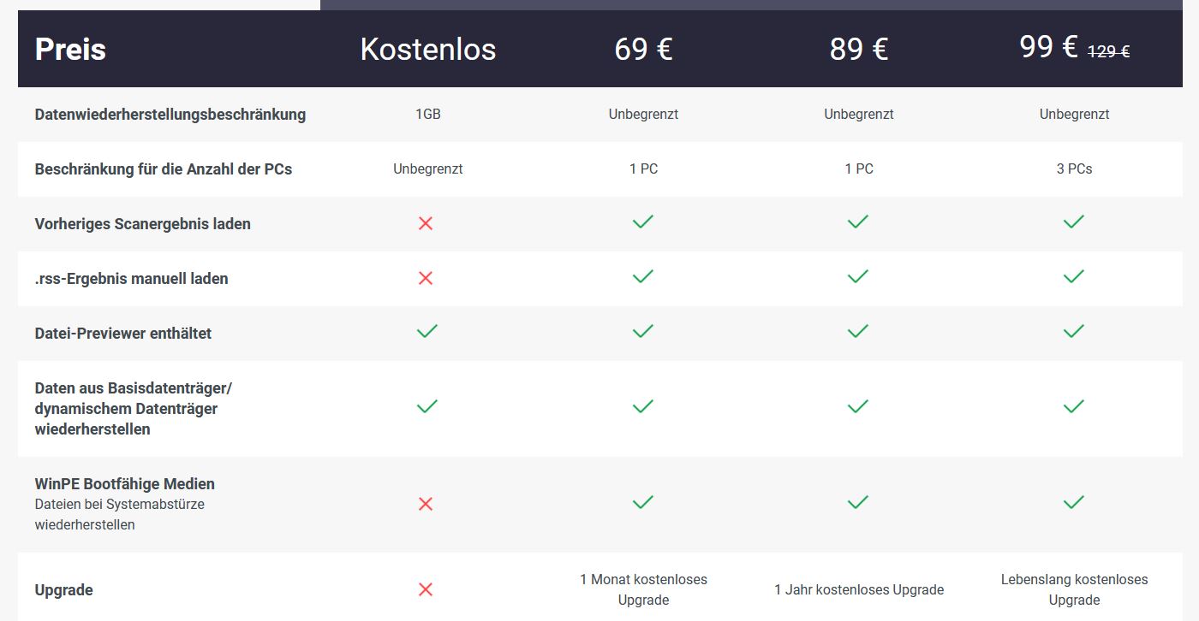1199x621 pixels.
Task: Click Kostenlos checkmark for Basisdatenträger wiederherstellen row
Action: click(x=427, y=406)
